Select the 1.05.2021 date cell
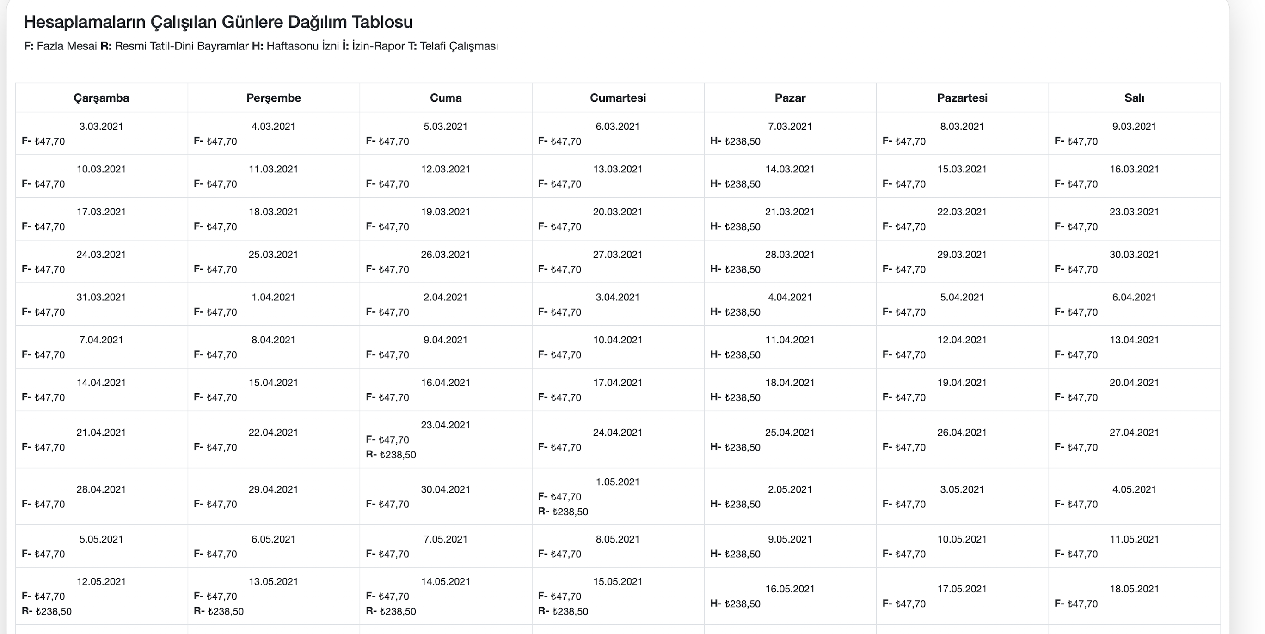The image size is (1265, 634). point(618,482)
